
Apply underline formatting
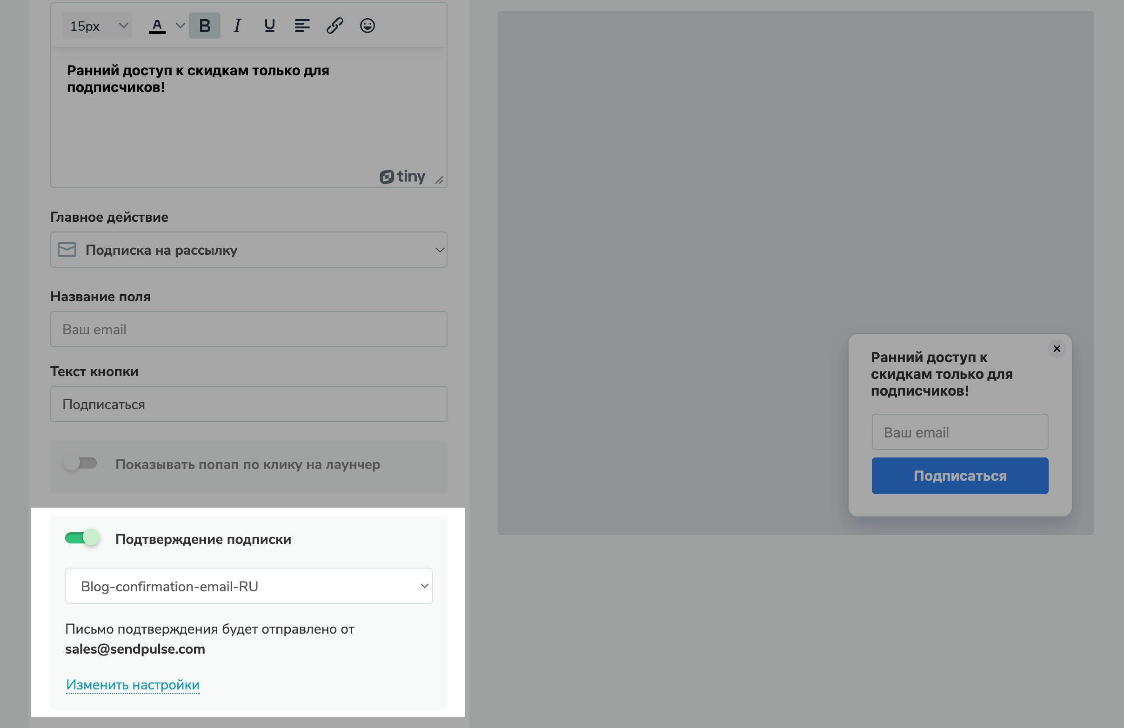point(269,26)
